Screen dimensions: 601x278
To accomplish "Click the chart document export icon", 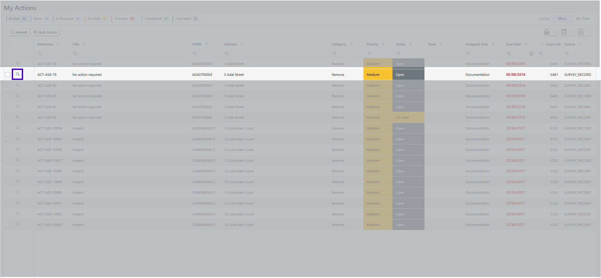I will pyautogui.click(x=581, y=32).
